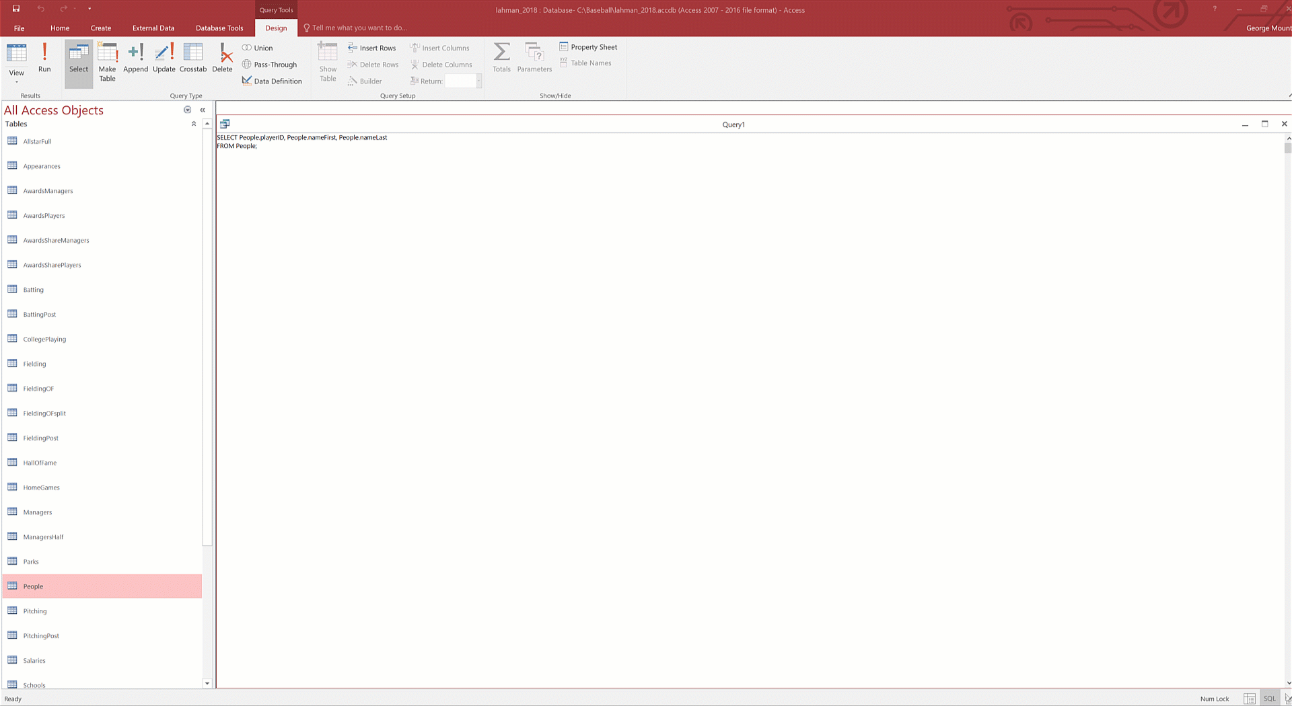Click the Undo arrow in the quick access toolbar
Image resolution: width=1292 pixels, height=706 pixels.
[41, 9]
